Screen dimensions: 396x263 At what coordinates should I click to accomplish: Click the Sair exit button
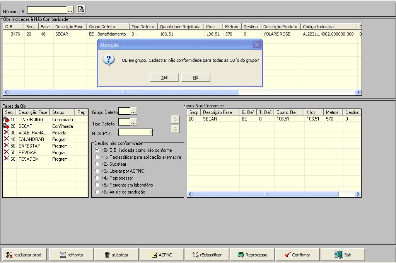(343, 255)
